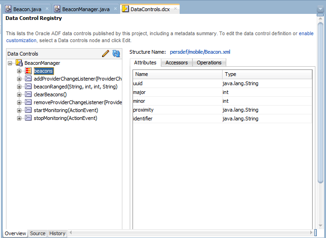Click the BeaconManager.java tab file icon

tap(57, 9)
